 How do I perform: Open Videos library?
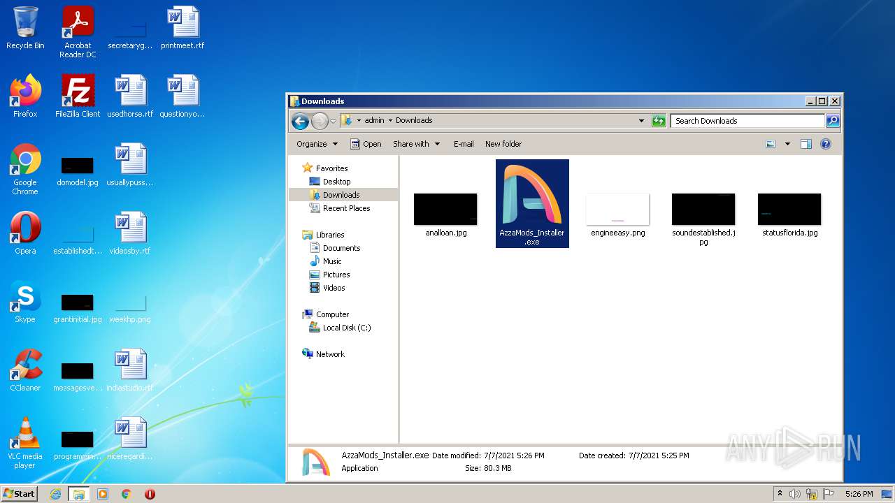327,288
